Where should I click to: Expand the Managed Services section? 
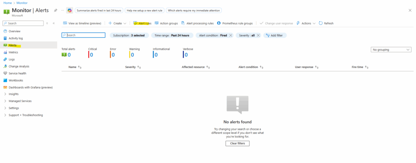[5, 101]
